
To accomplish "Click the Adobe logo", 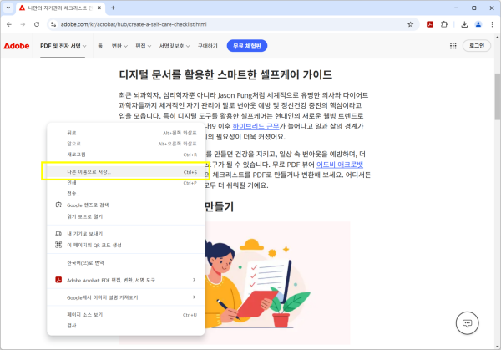I will pyautogui.click(x=17, y=46).
